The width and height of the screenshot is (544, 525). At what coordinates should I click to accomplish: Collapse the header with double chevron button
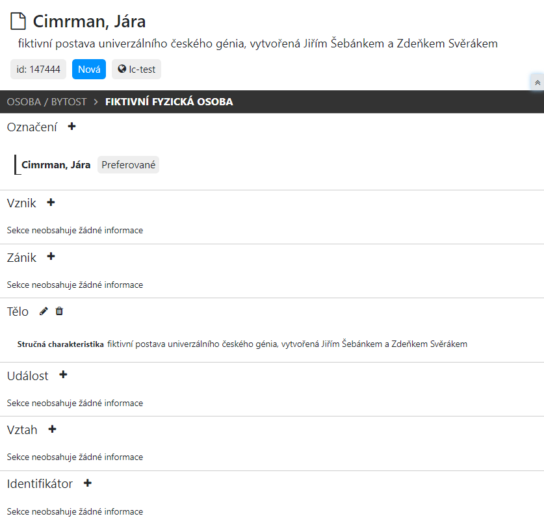537,83
